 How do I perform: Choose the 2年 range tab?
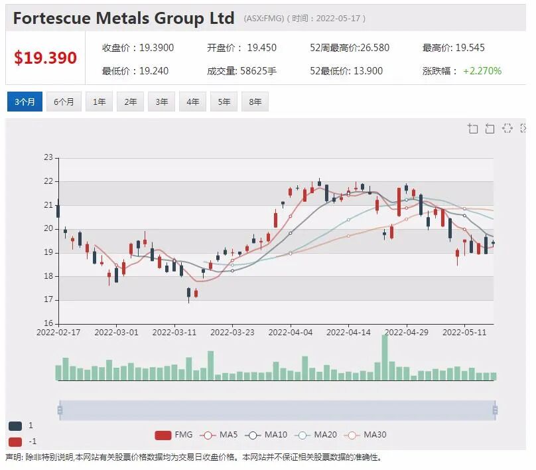point(130,102)
